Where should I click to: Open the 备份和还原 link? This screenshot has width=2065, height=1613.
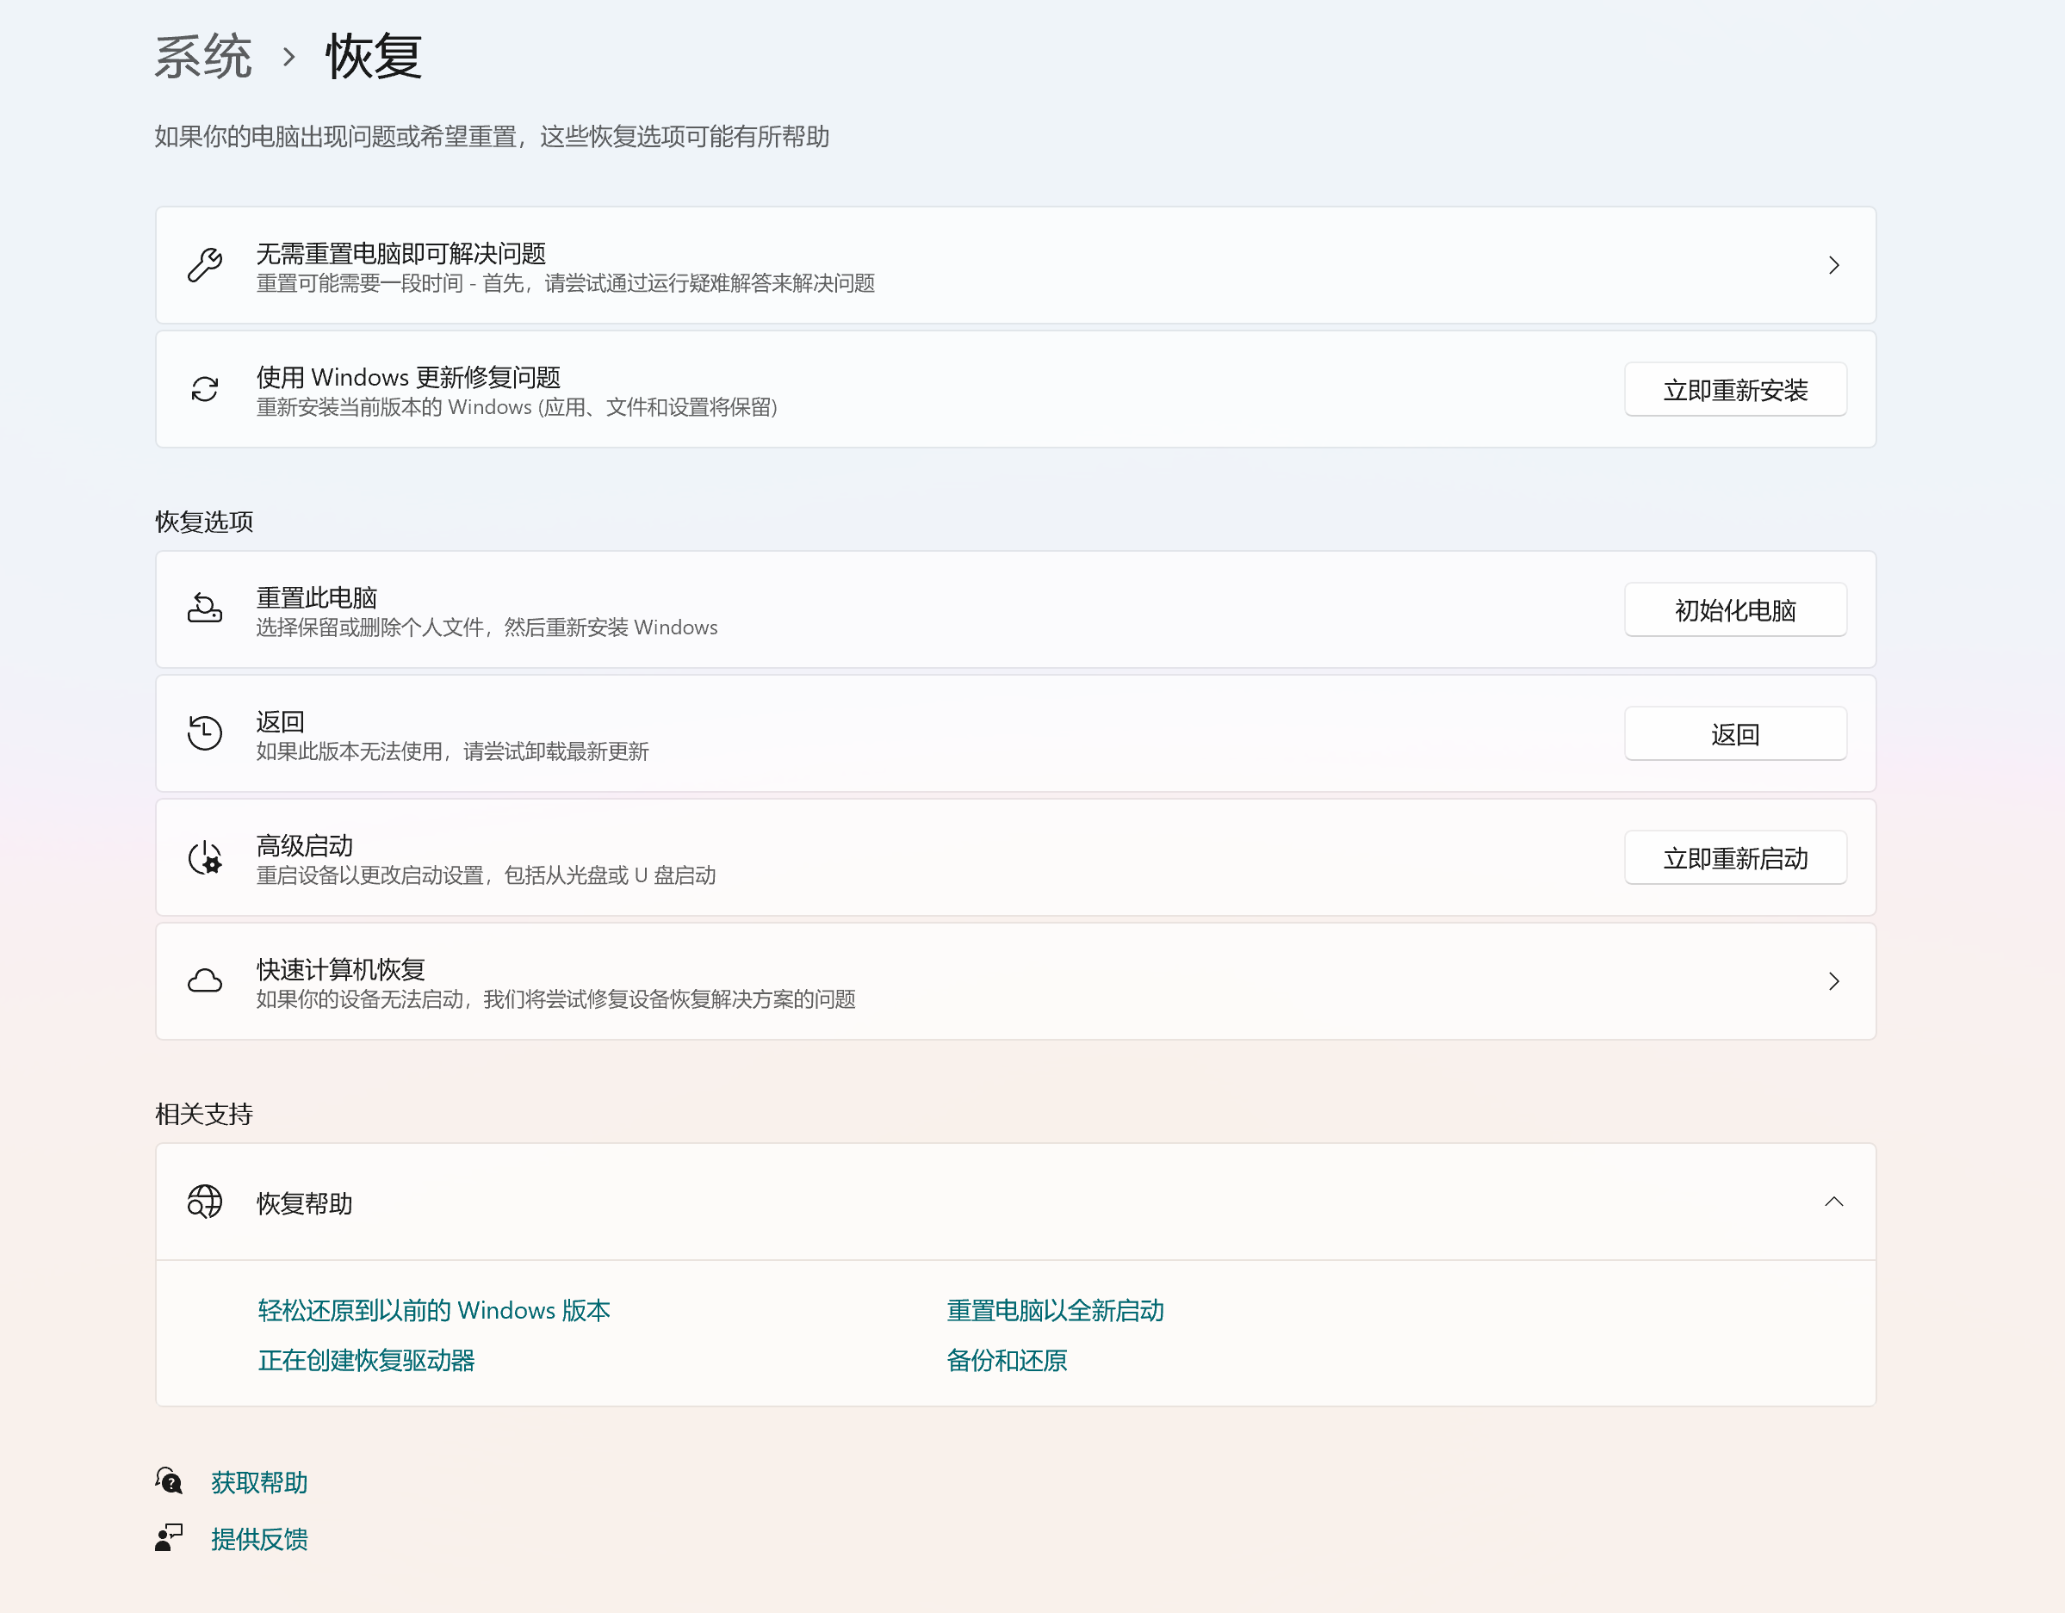1005,1360
